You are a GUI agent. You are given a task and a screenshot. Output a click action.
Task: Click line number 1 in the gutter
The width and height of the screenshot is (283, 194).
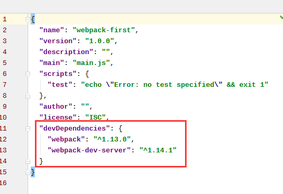coord(5,19)
